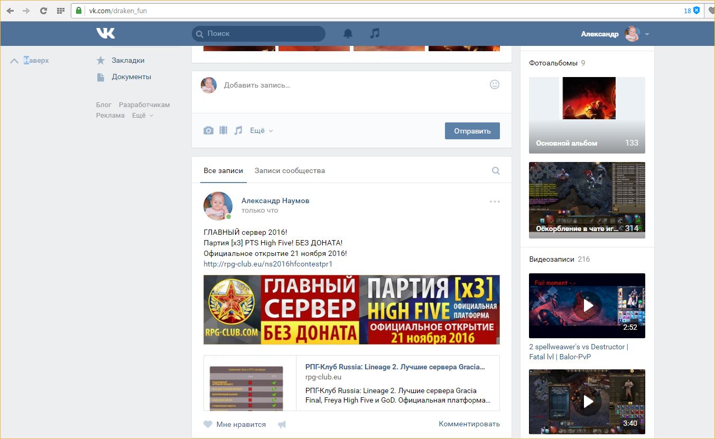Play the 2:52 Fail moment video

point(587,306)
